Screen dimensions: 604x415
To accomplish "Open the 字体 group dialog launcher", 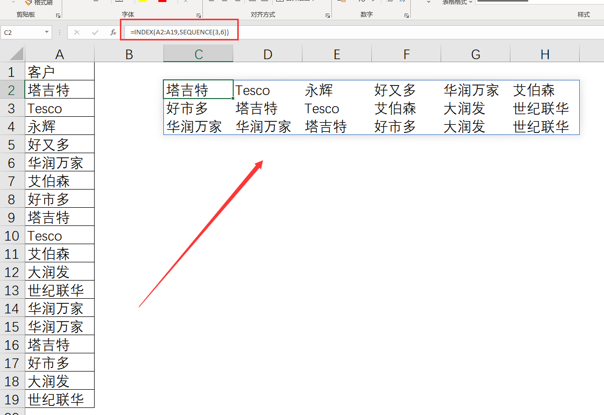I will [199, 16].
